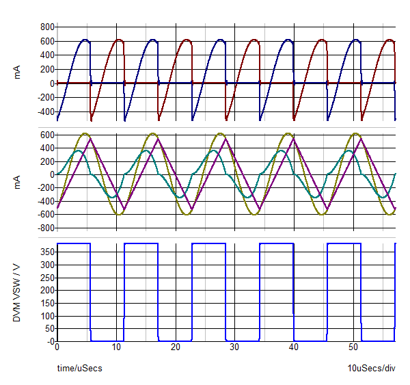Click the '30' tick on time axis
Image resolution: width=410 pixels, height=385 pixels.
(234, 348)
